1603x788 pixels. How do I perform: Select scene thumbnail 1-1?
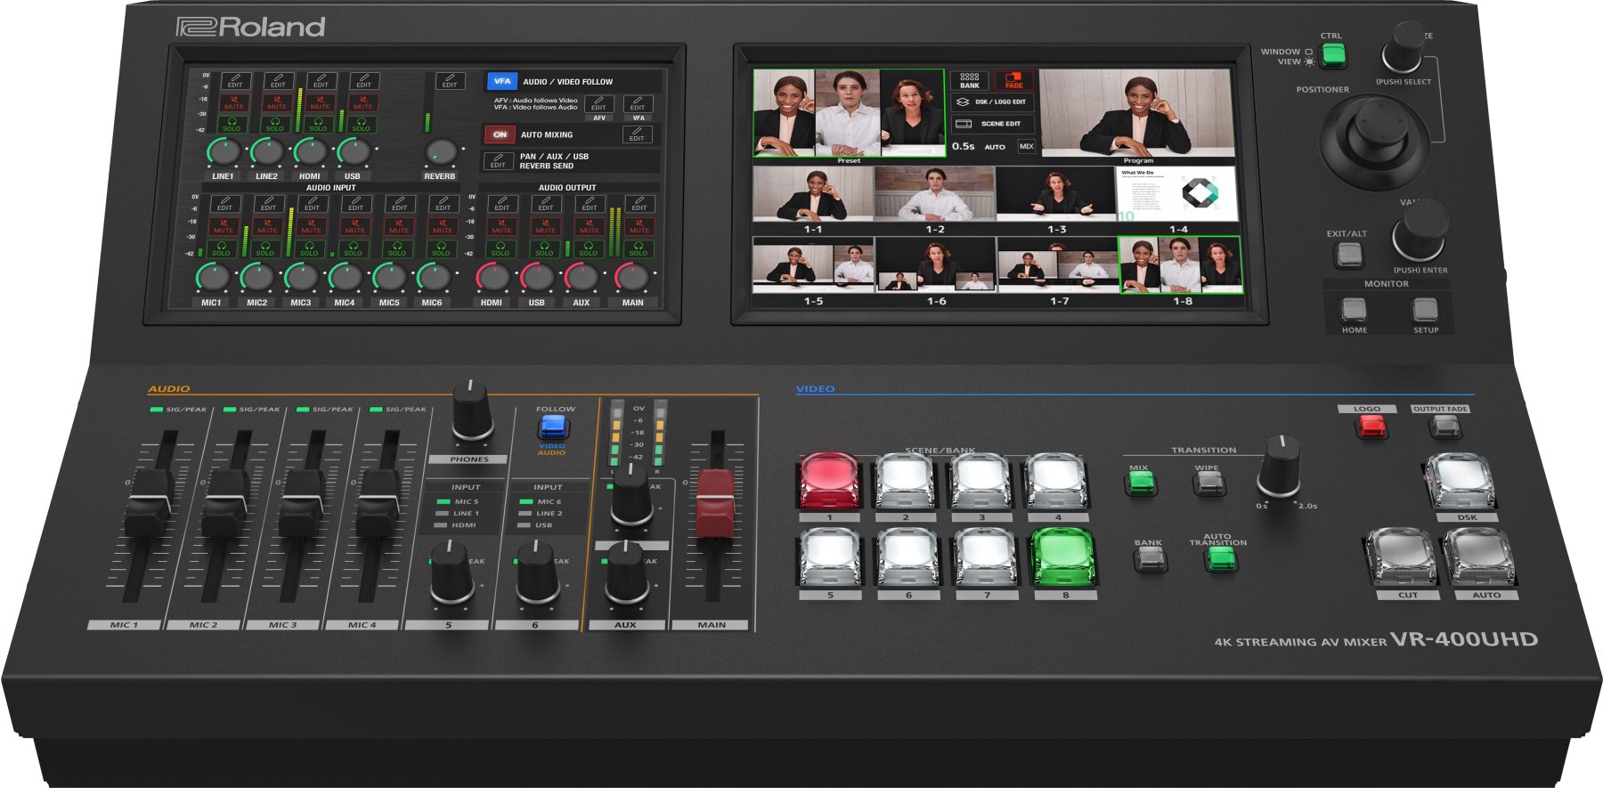pyautogui.click(x=813, y=194)
